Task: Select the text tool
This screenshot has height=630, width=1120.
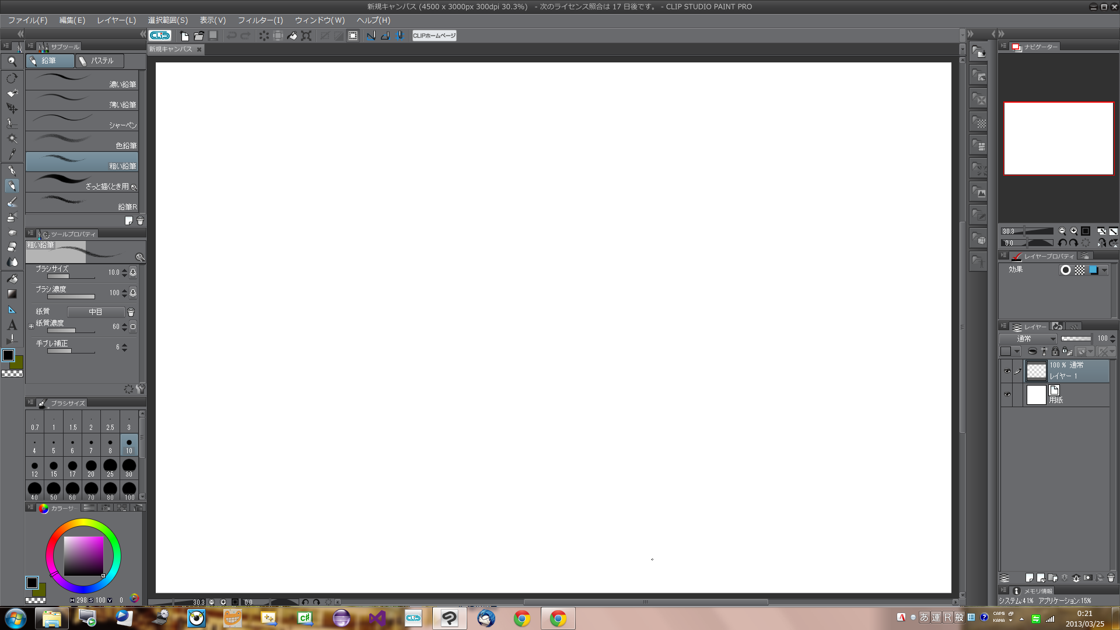Action: point(12,325)
